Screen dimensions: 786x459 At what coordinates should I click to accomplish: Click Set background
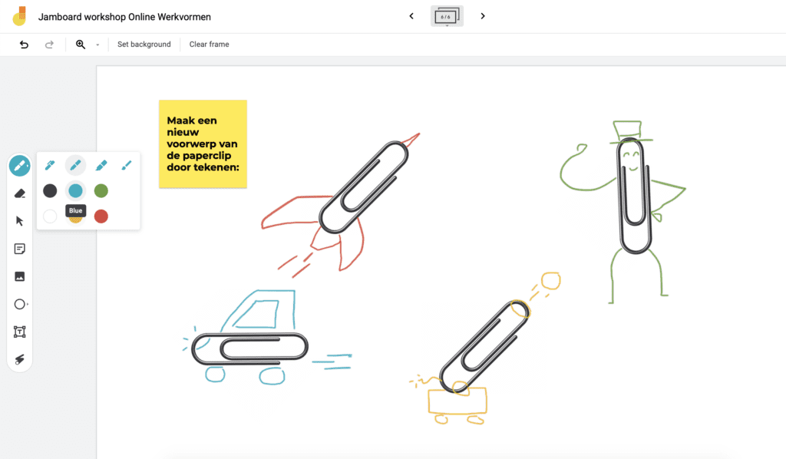coord(144,44)
